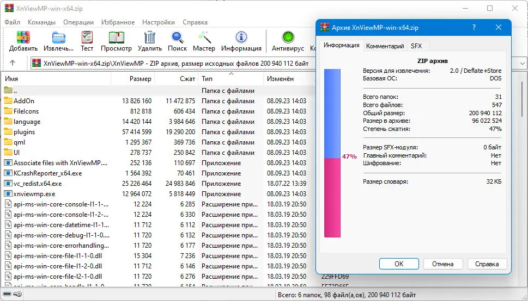
Task: Click the dialog's question mark help button
Action: click(x=474, y=27)
